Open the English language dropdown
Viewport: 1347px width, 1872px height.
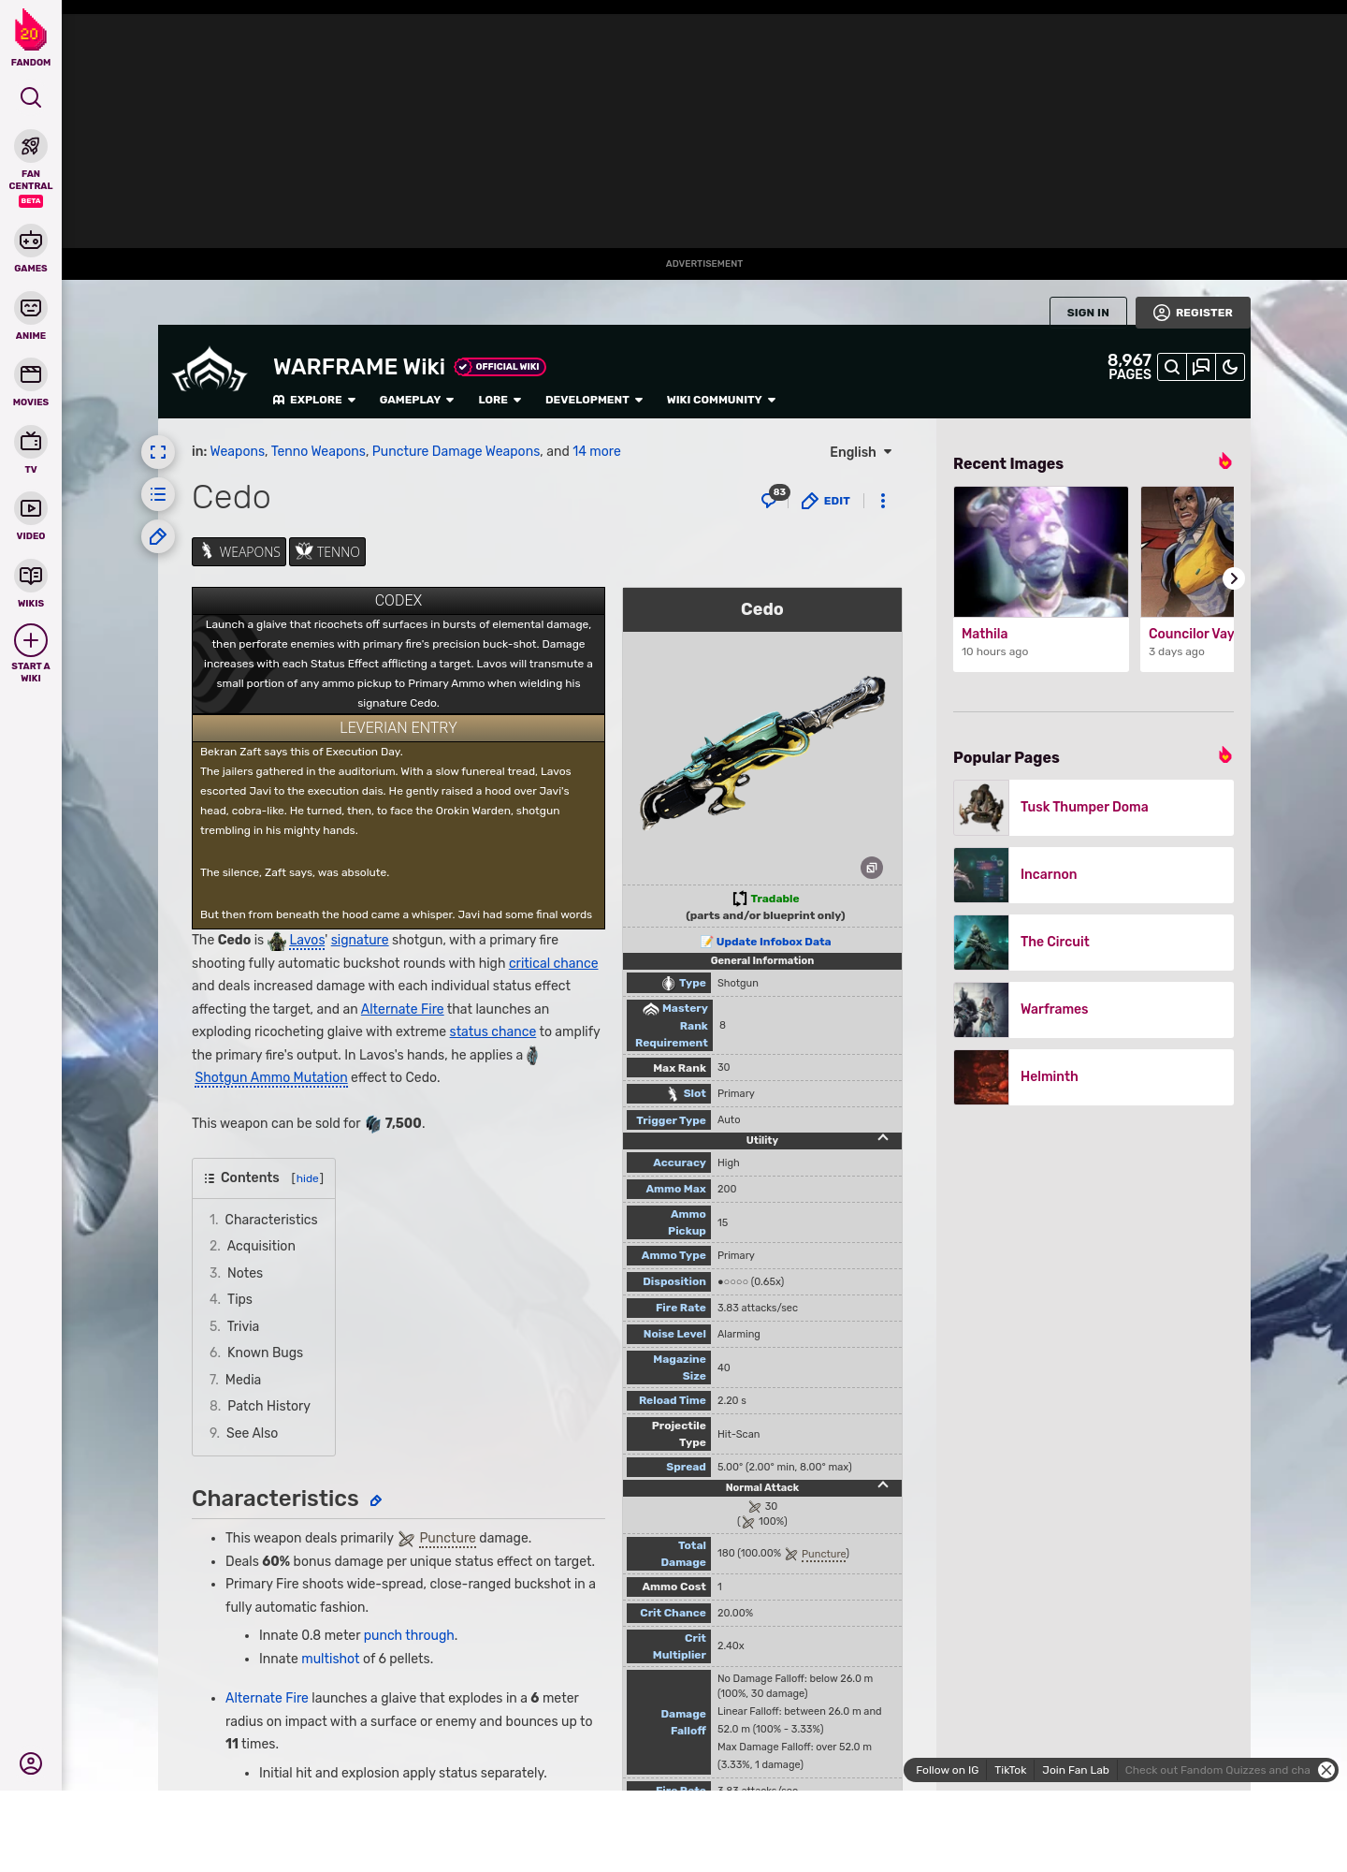pyautogui.click(x=861, y=452)
